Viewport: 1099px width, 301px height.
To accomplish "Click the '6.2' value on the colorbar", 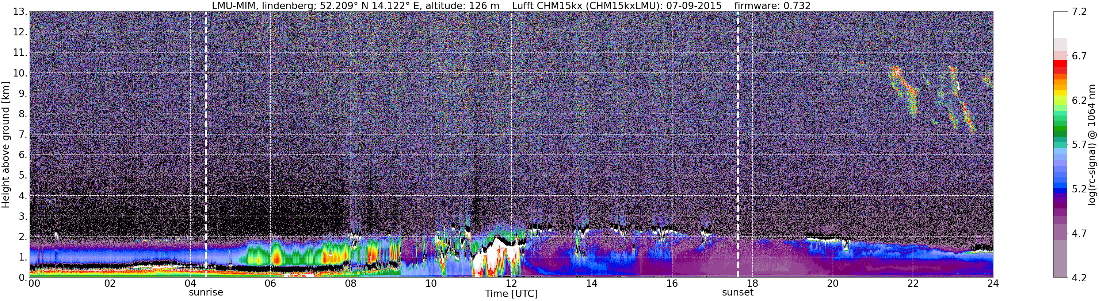I will [x=1079, y=101].
